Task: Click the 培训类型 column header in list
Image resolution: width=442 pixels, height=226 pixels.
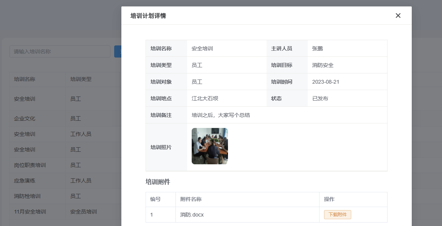Action: 81,79
